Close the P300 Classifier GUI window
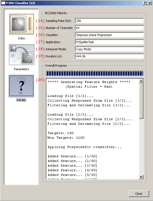This screenshot has width=153, height=201. [x=150, y=3]
